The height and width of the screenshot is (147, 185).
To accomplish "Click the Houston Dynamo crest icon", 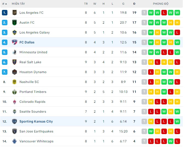I will click(15, 72).
